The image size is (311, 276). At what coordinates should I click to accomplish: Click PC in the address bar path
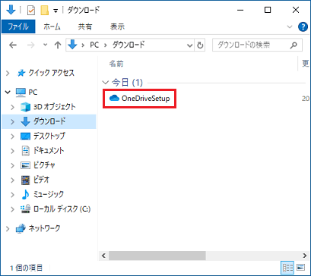[x=94, y=45]
